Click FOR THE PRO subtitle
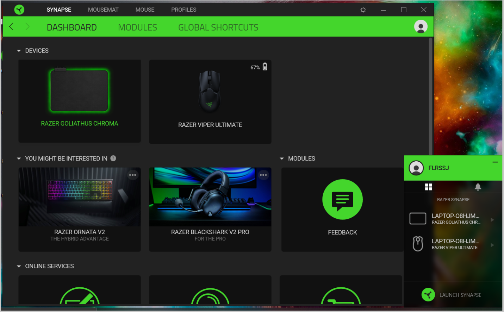Screen dimensions: 504x312 pyautogui.click(x=210, y=239)
